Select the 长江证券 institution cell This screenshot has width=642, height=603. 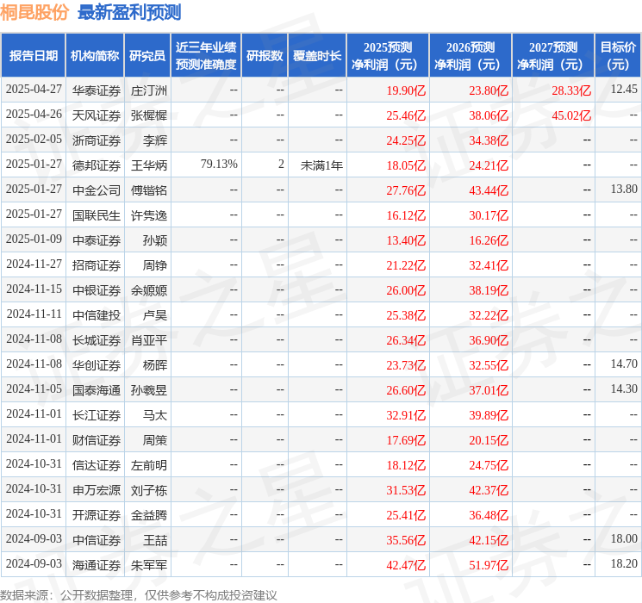click(x=97, y=414)
